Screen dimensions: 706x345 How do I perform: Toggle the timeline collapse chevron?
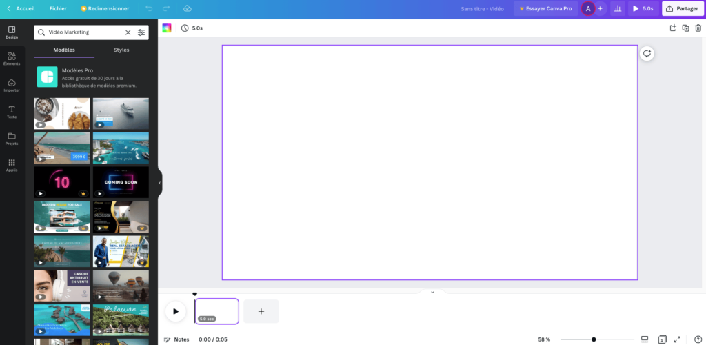(x=432, y=292)
